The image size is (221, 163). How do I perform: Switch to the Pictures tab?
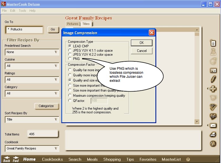coord(73,24)
